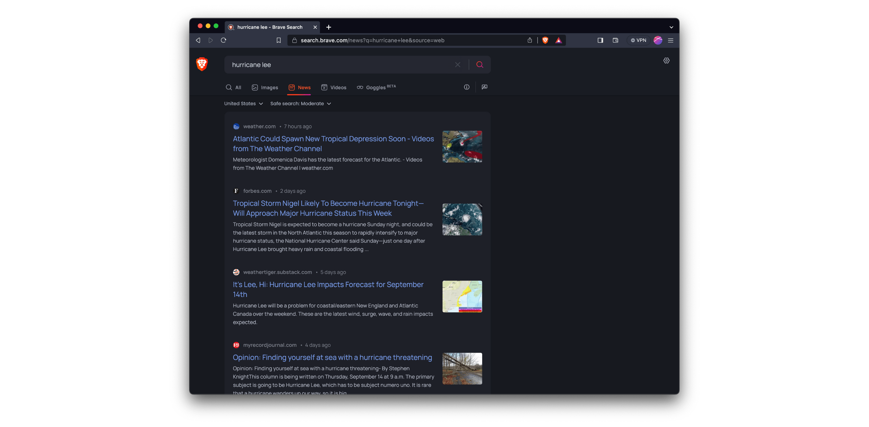Open the Brave Wallet icon
Viewport: 869px width, 427px height.
click(x=615, y=40)
